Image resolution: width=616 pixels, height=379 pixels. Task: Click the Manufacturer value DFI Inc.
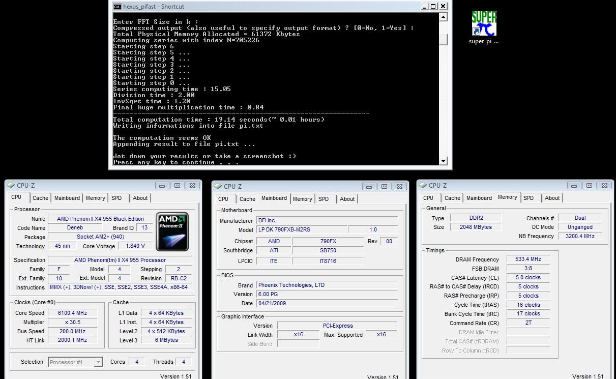(327, 221)
